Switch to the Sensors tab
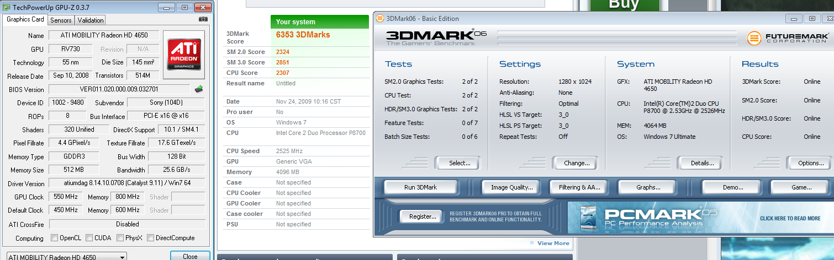This screenshot has height=260, width=834. [x=61, y=20]
